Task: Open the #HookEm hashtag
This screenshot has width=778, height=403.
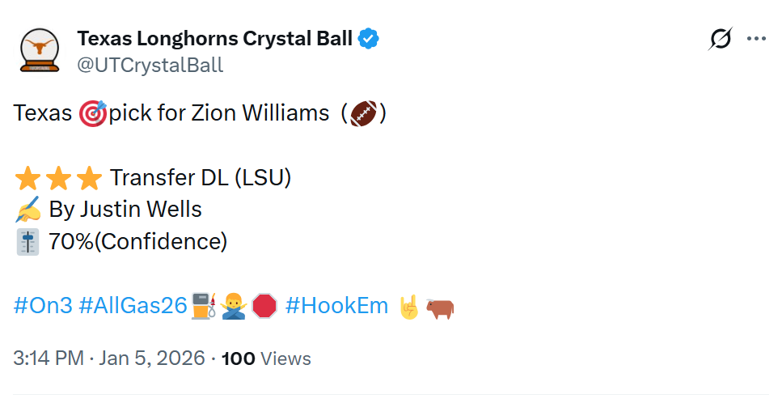Action: coord(336,306)
